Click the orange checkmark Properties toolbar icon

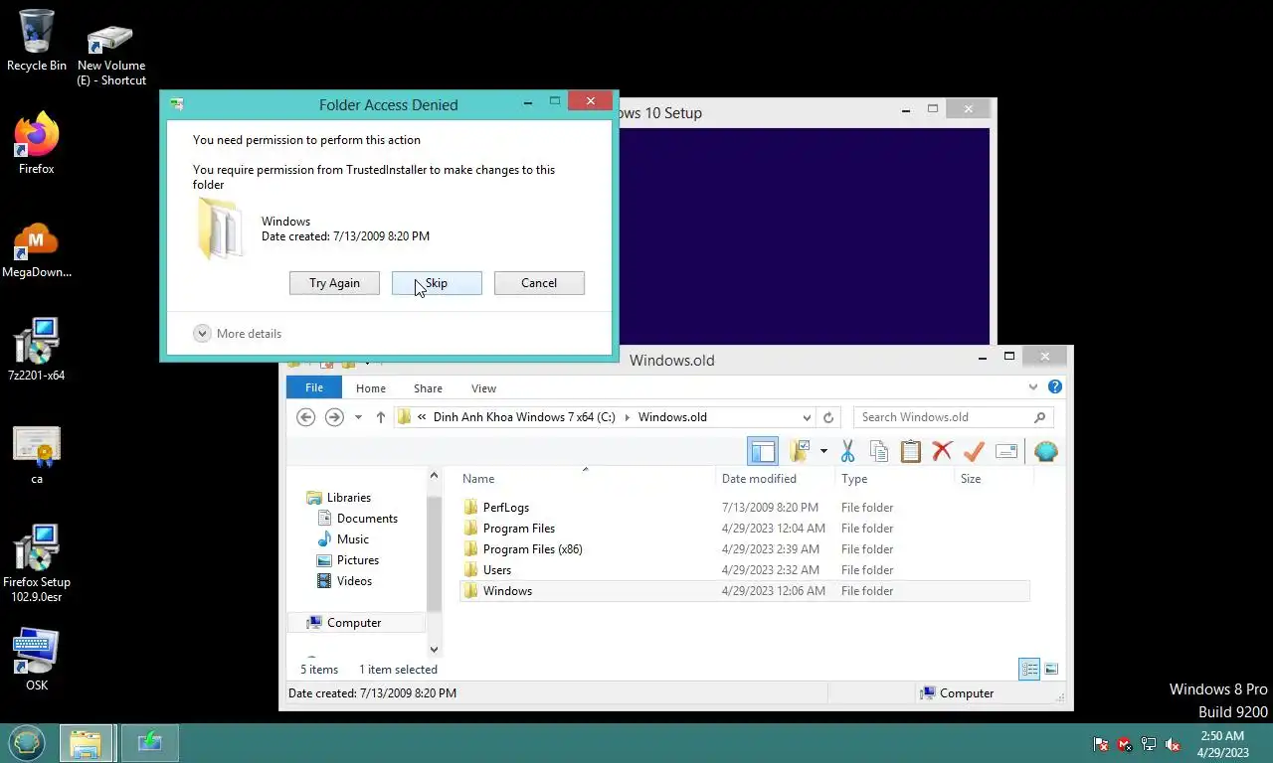[x=974, y=451]
